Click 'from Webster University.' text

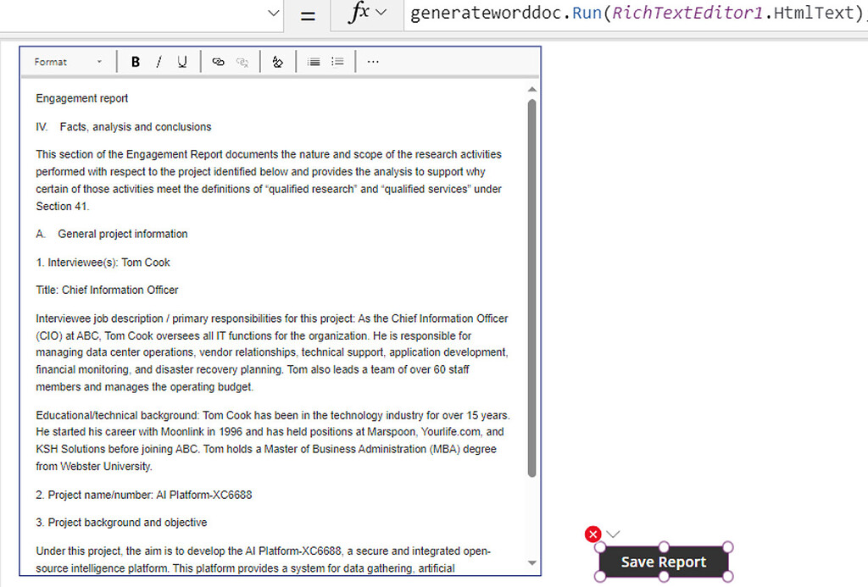pyautogui.click(x=94, y=467)
